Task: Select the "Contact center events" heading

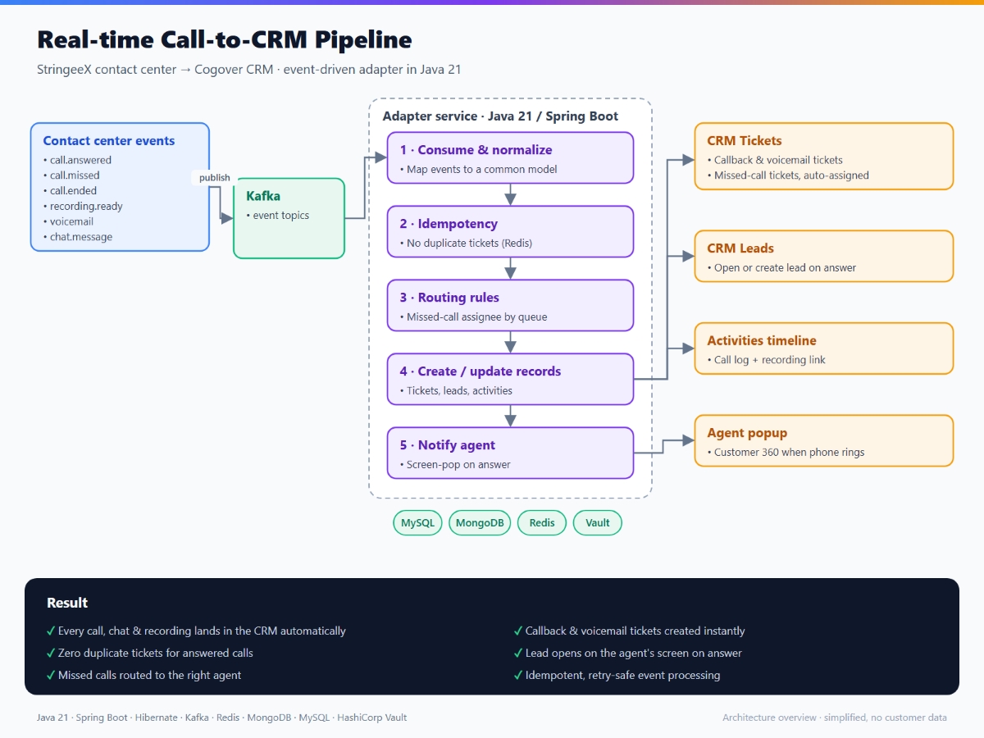Action: pyautogui.click(x=109, y=141)
